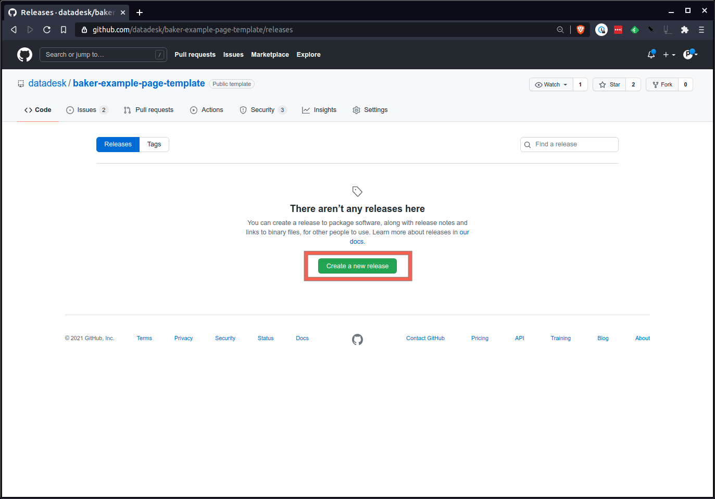Open the Docs footer link

click(302, 338)
